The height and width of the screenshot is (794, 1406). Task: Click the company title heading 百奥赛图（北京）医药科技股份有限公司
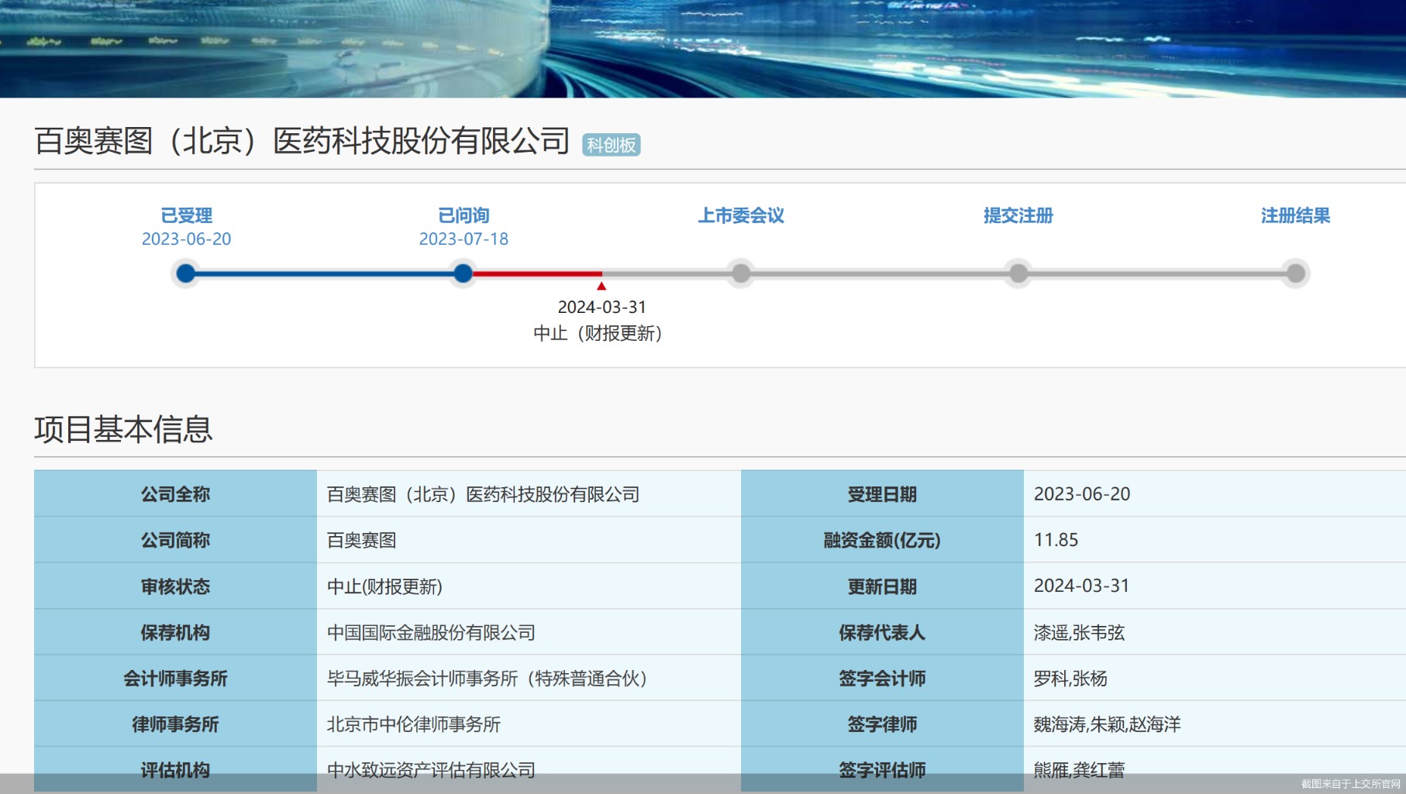point(302,141)
